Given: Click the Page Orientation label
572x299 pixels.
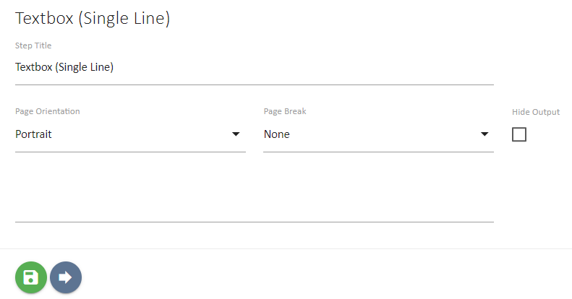Looking at the screenshot, I should (x=48, y=112).
